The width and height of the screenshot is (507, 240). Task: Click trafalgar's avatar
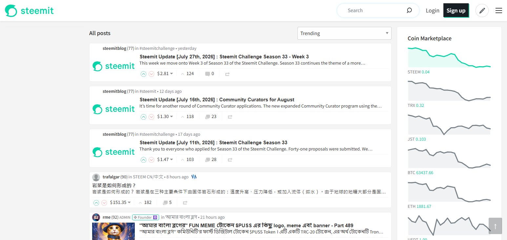tap(96, 177)
